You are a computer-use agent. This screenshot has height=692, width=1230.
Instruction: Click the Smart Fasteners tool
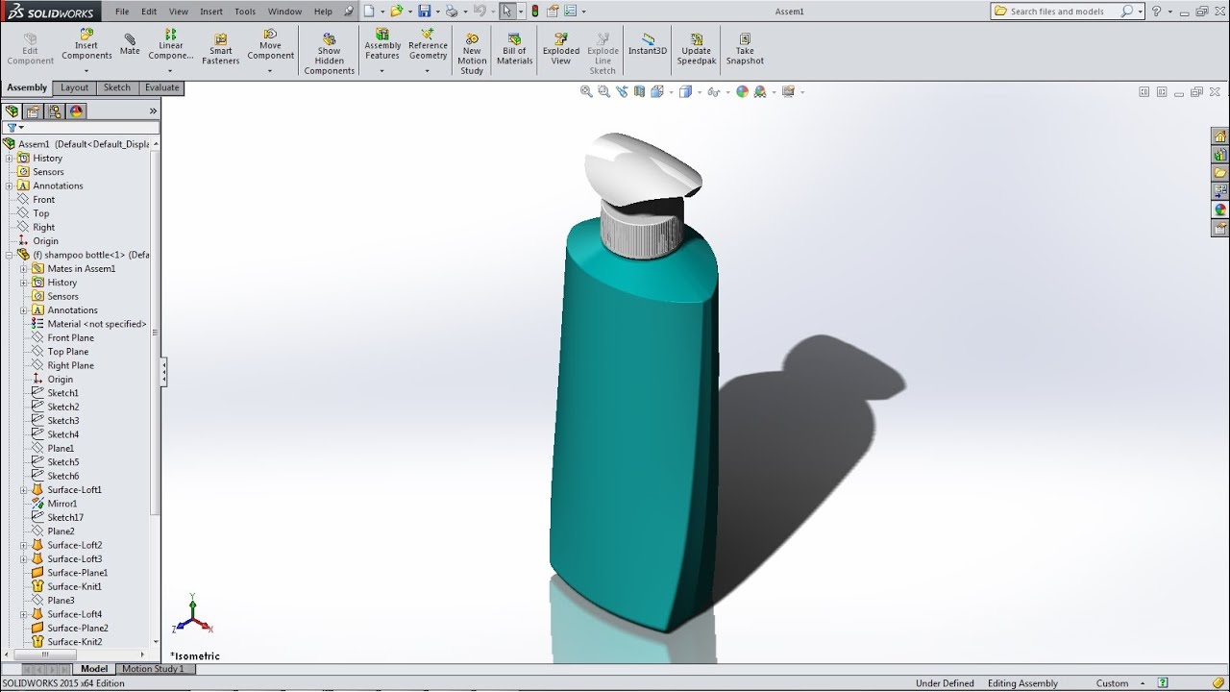[221, 49]
